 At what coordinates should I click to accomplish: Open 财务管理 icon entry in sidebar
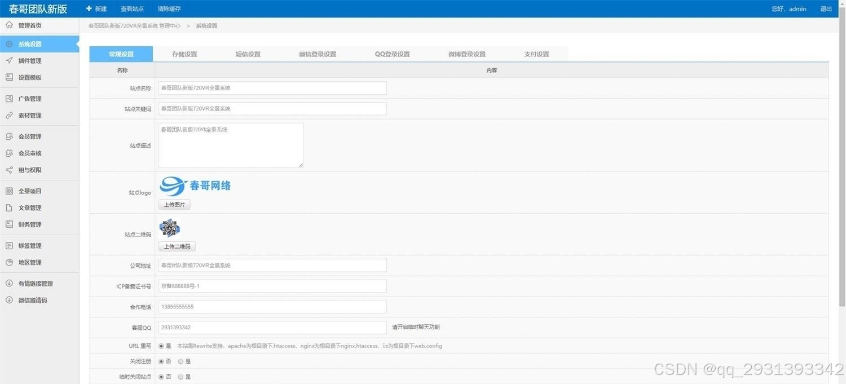[x=9, y=224]
